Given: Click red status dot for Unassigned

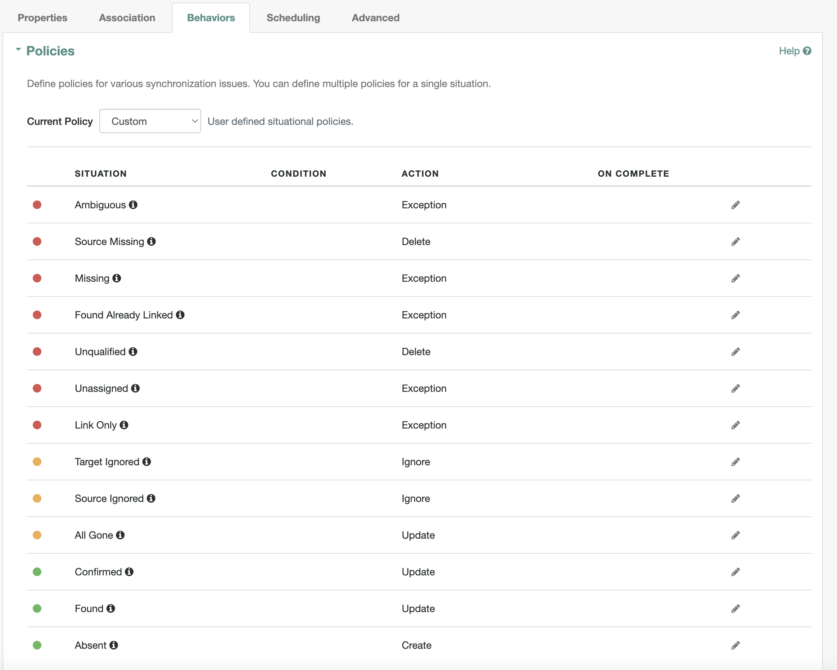Looking at the screenshot, I should pos(37,388).
